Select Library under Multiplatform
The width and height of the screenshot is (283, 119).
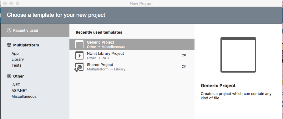click(18, 60)
